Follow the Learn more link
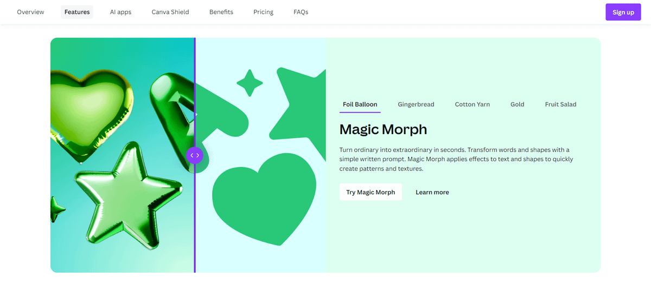Viewport: 651px width, 297px height. [432, 192]
